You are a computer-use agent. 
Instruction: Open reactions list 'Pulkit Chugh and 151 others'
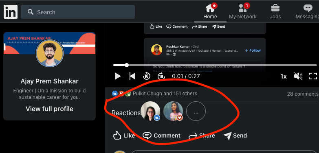[x=165, y=94]
